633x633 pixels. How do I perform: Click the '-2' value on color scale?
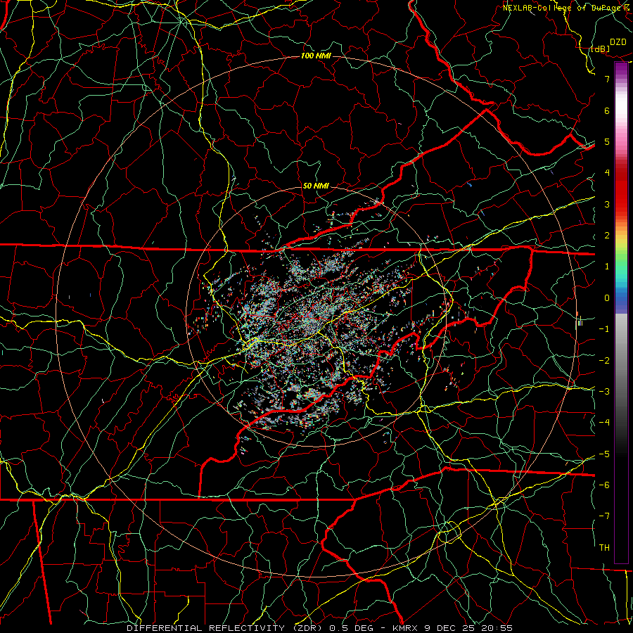coord(604,360)
